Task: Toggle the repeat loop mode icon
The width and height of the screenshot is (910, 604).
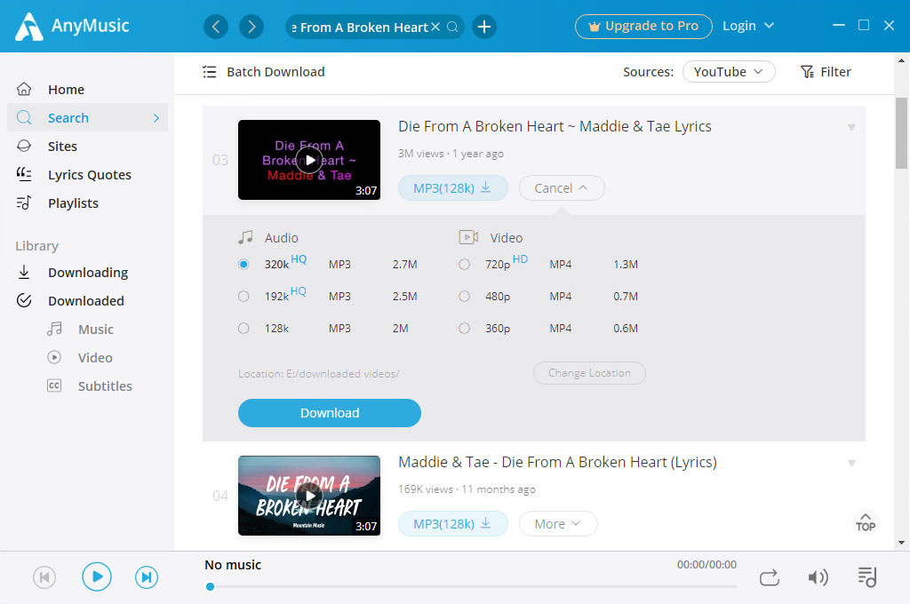Action: 769,578
